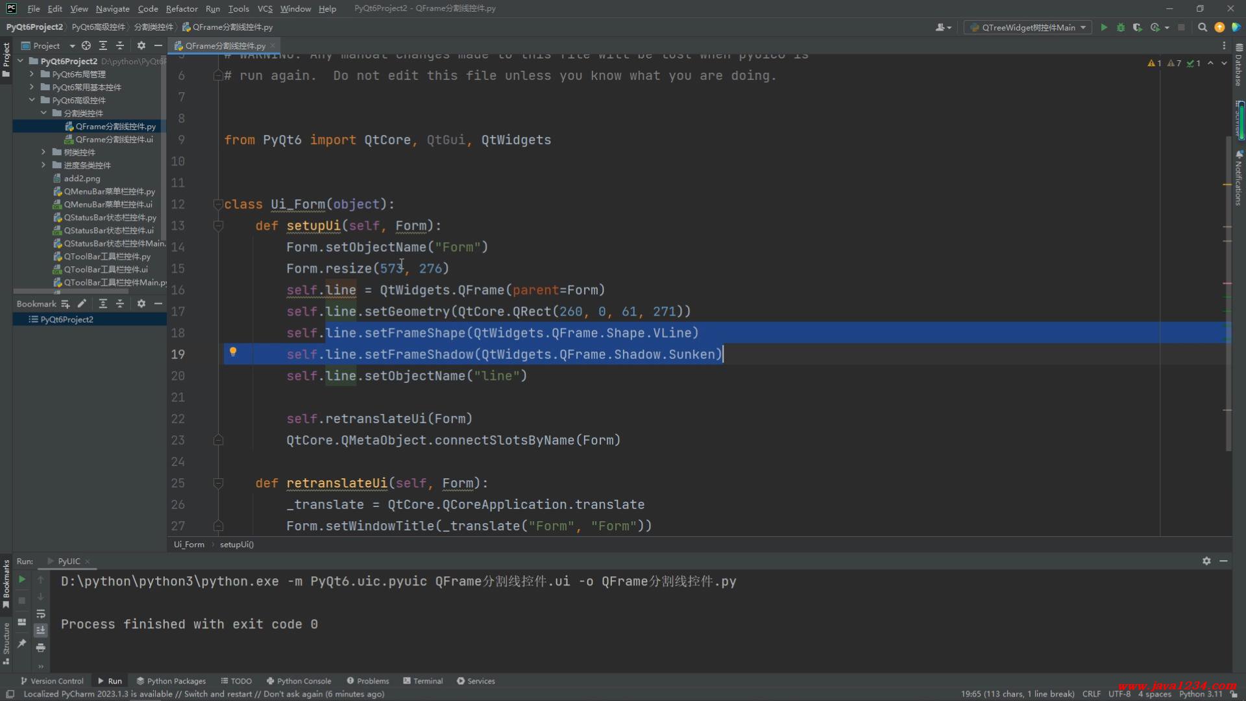Open the File menu
This screenshot has width=1246, height=701.
coord(34,8)
